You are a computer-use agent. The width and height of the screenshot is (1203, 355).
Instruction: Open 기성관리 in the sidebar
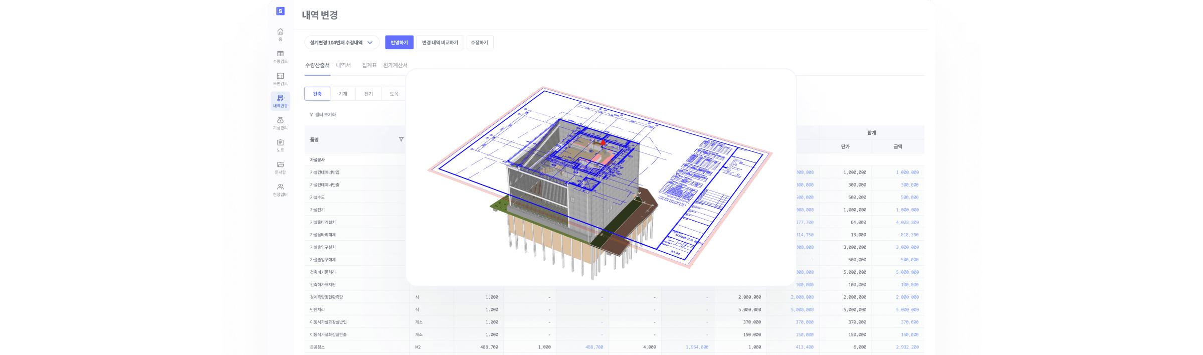pos(280,123)
